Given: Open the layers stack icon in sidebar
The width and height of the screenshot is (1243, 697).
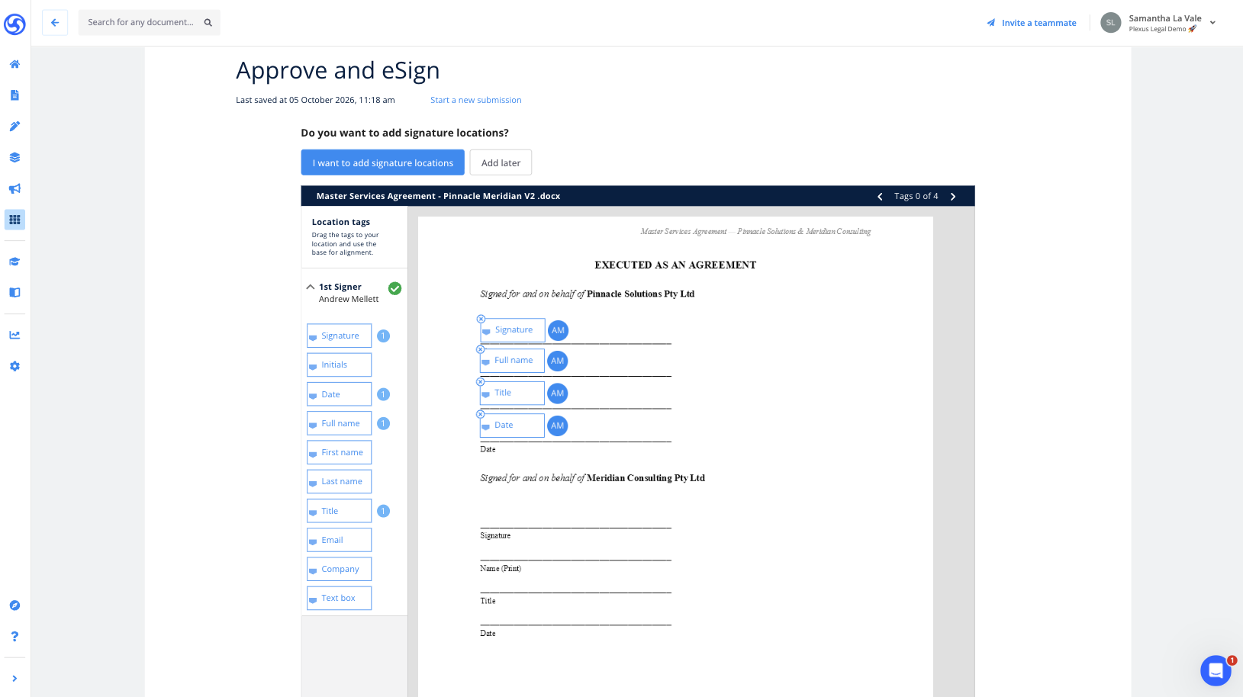Looking at the screenshot, I should pyautogui.click(x=14, y=158).
